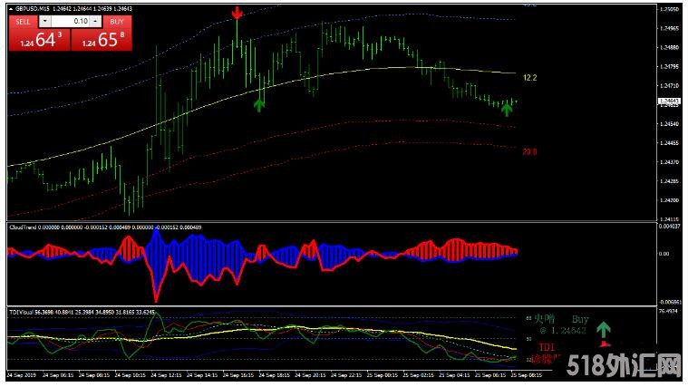688x387 pixels.
Task: Collapse one-click trading panel triangle
Action: click(x=11, y=8)
